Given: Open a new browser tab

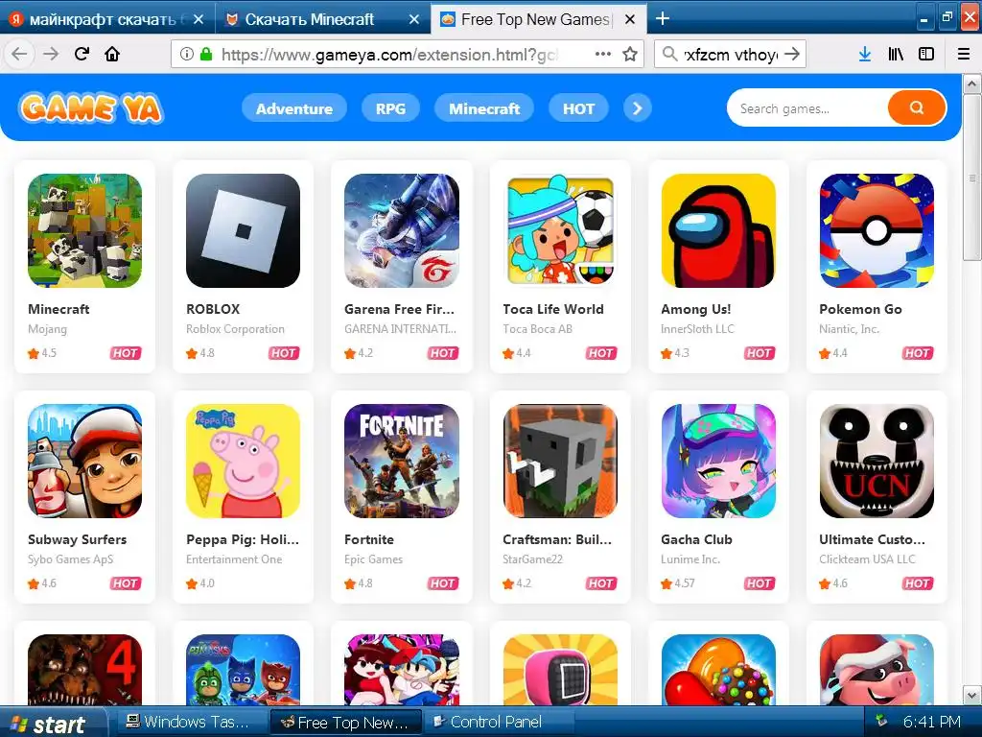Looking at the screenshot, I should tap(663, 19).
